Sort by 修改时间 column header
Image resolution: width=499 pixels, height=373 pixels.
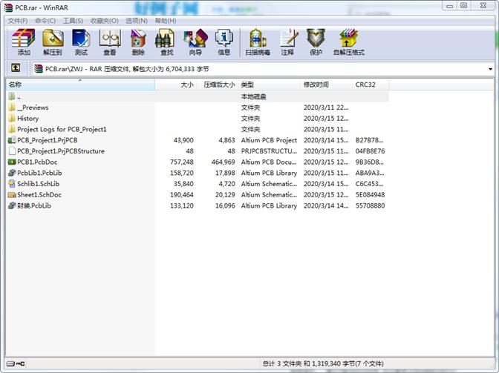pos(326,85)
